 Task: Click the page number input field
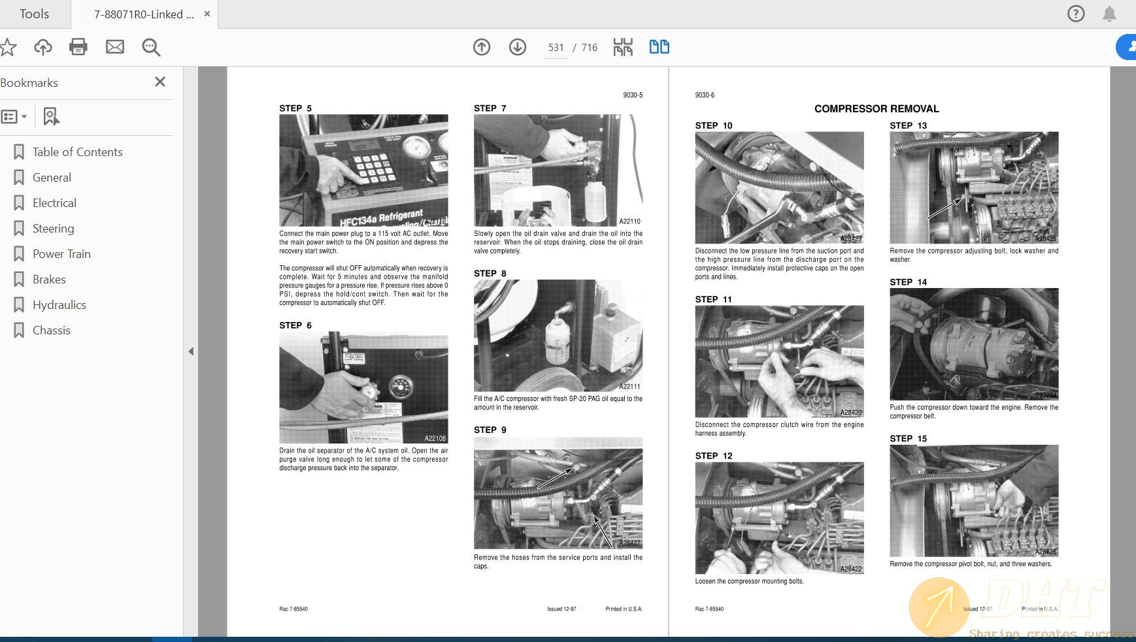[x=556, y=48]
